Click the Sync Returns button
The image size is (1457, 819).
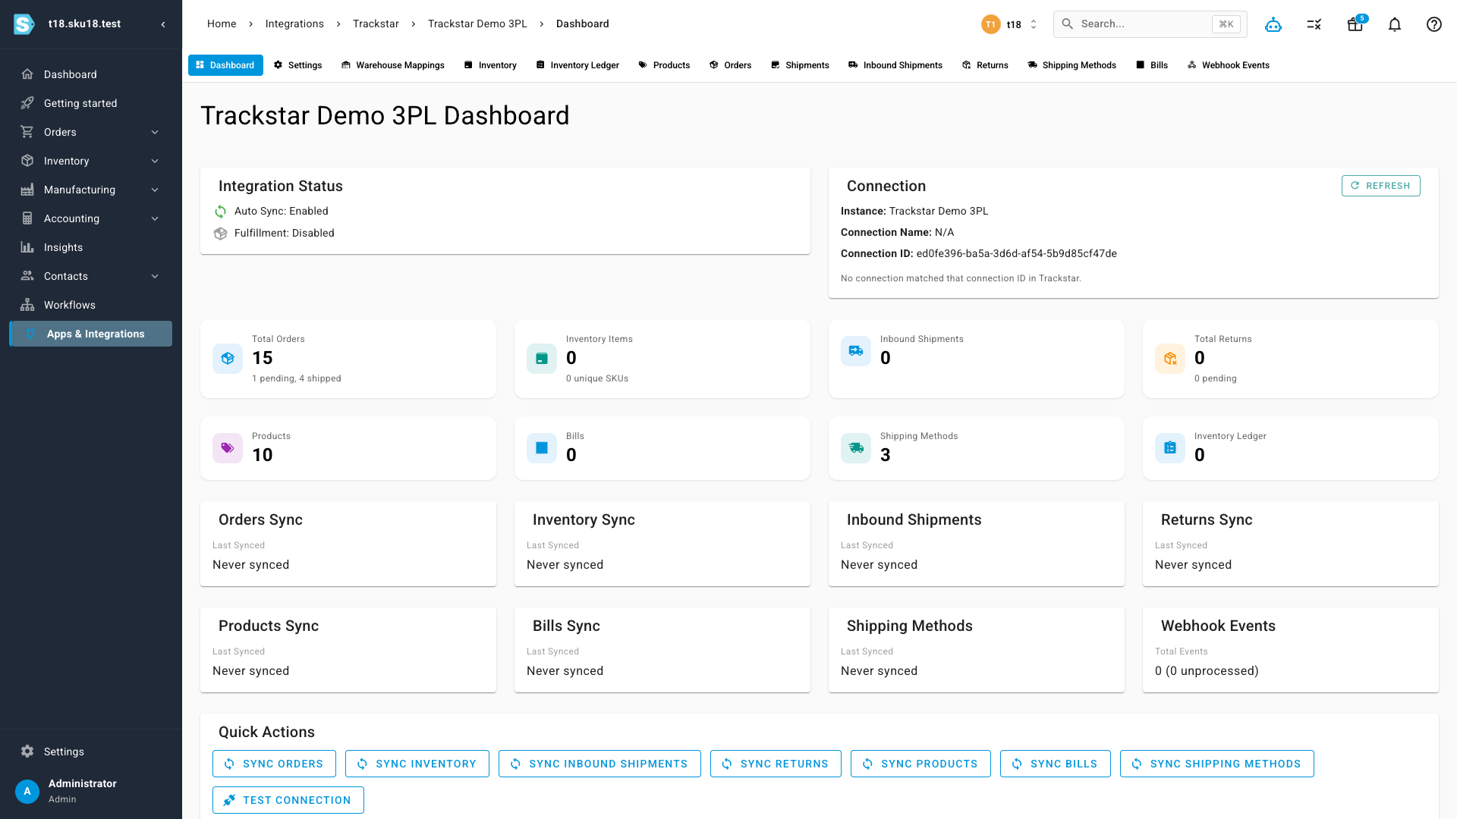(x=776, y=764)
